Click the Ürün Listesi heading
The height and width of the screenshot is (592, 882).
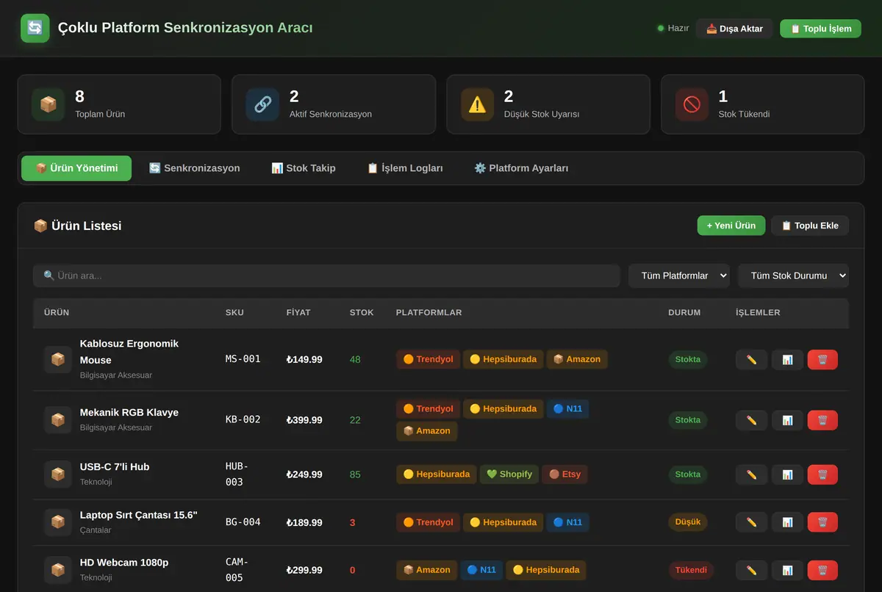point(78,225)
